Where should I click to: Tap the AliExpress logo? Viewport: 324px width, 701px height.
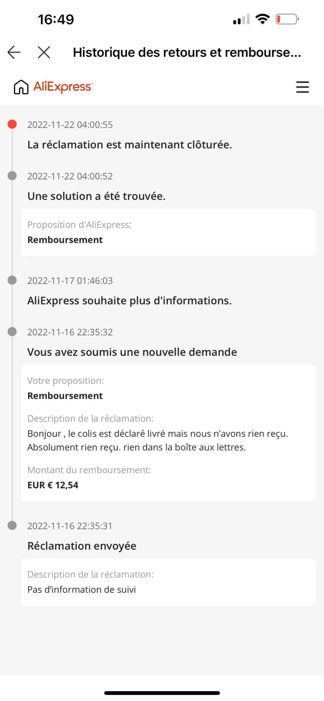point(63,87)
